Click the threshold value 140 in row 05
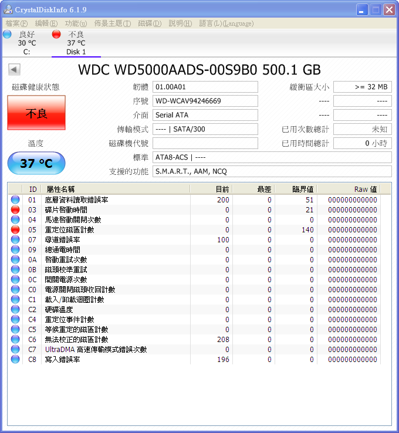 click(x=307, y=230)
